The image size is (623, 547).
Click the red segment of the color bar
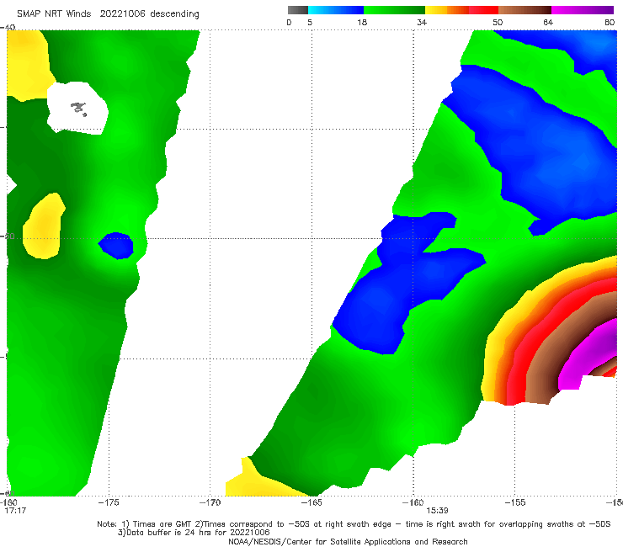click(483, 10)
